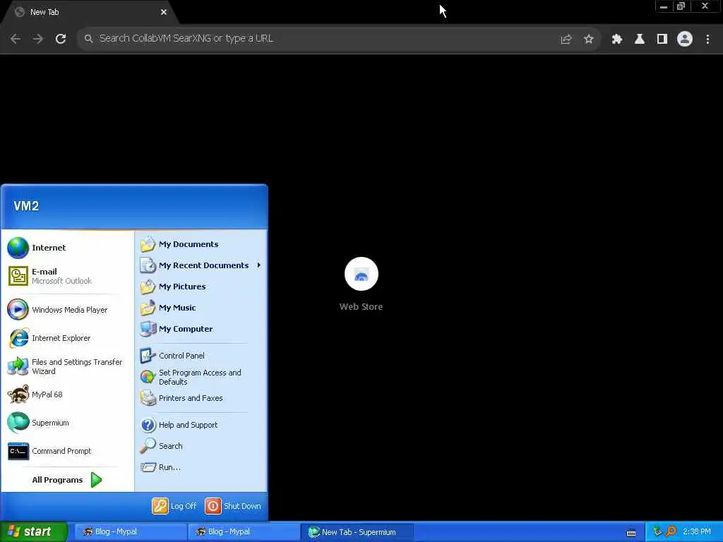Start Internet Explorer

tap(67, 338)
